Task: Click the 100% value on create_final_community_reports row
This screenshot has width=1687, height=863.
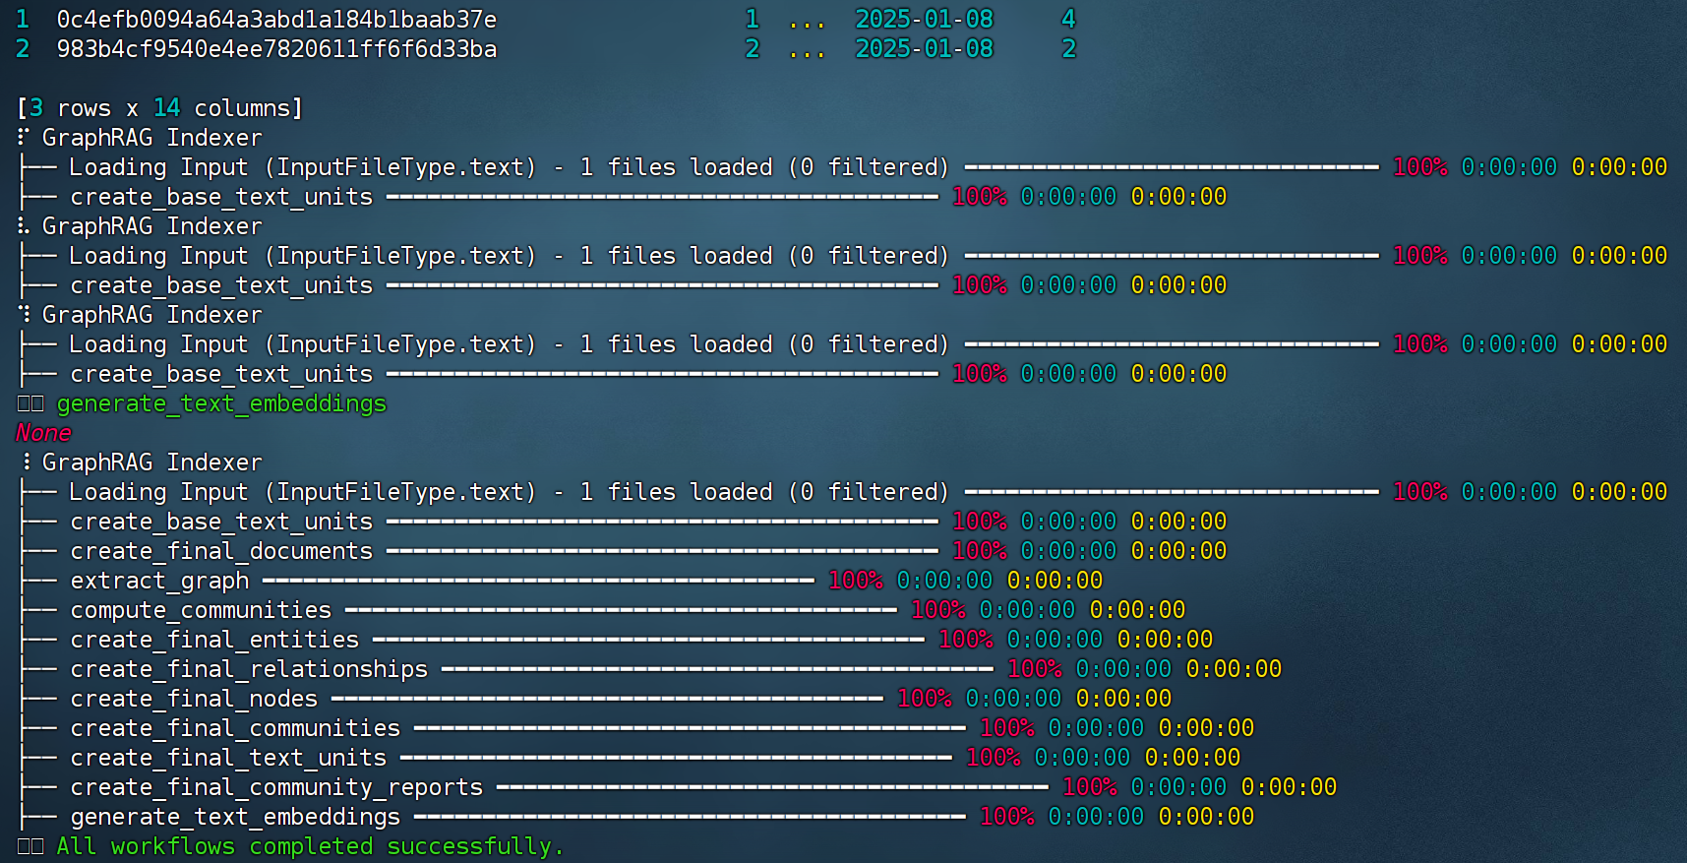Action: coord(1090,787)
